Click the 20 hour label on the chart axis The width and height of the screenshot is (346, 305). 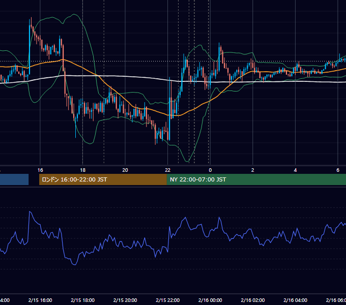[x=125, y=170]
